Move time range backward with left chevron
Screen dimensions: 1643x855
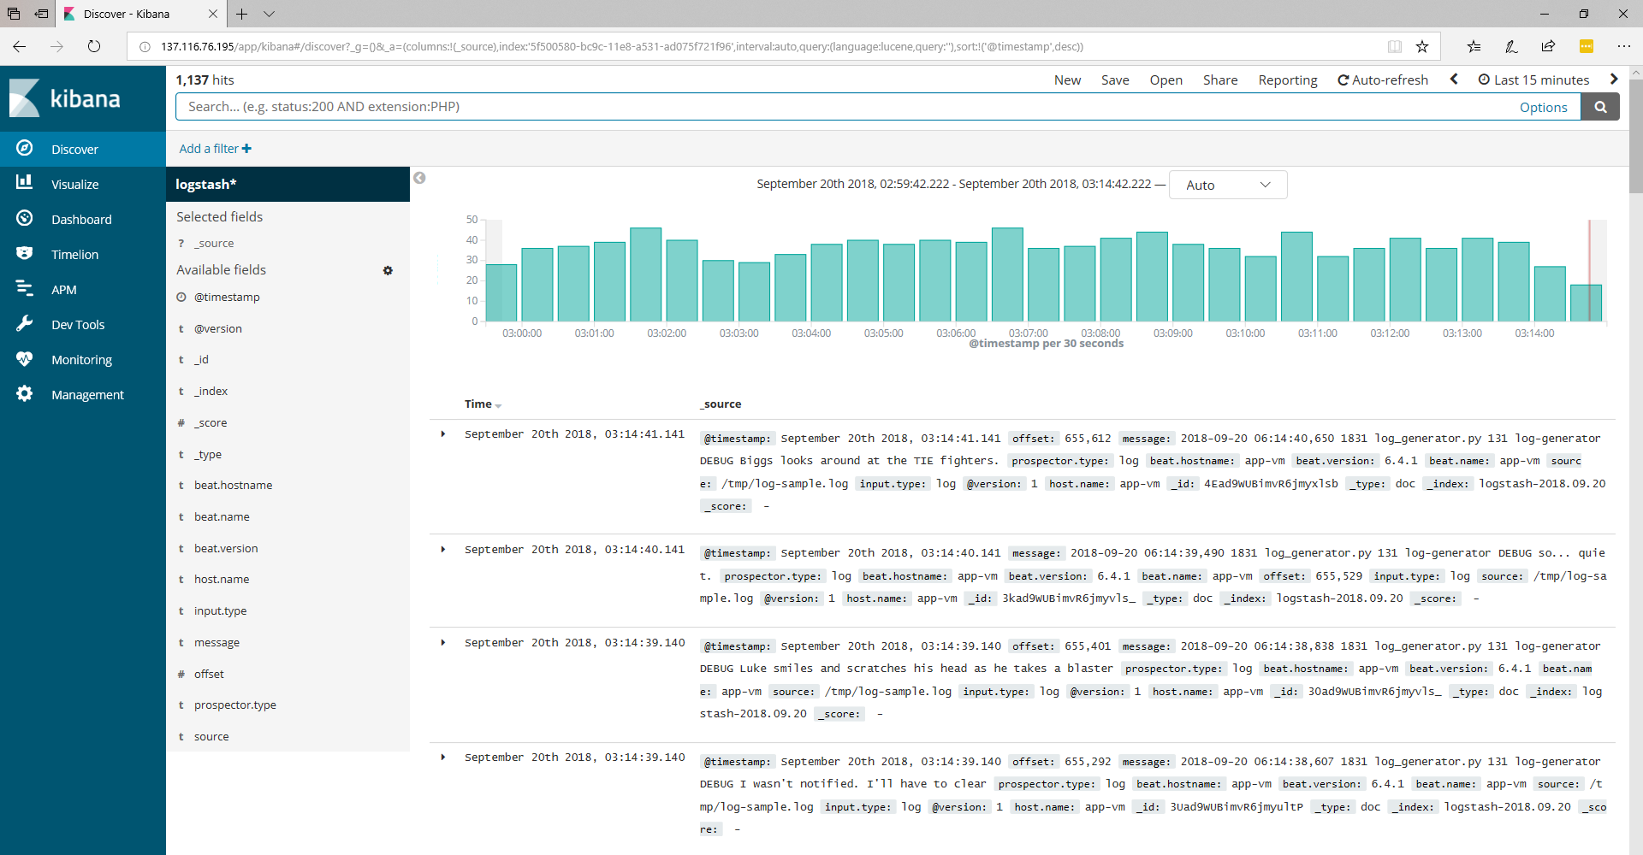[1454, 79]
